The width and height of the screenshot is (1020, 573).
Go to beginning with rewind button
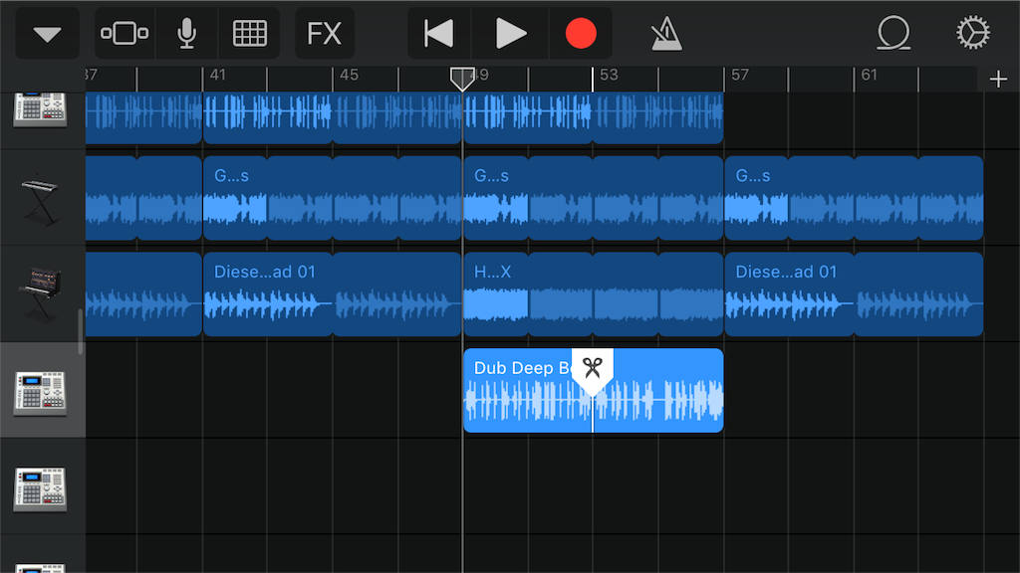(x=439, y=34)
